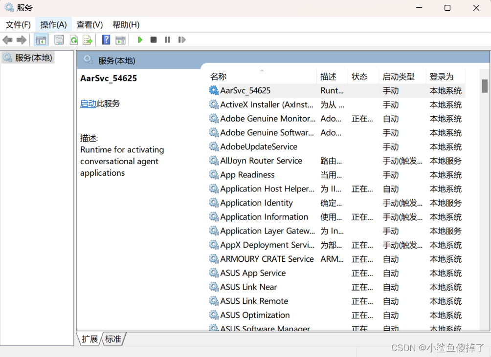Screen dimensions: 491x357
Task: Open the 操作(A) menu
Action: point(53,25)
